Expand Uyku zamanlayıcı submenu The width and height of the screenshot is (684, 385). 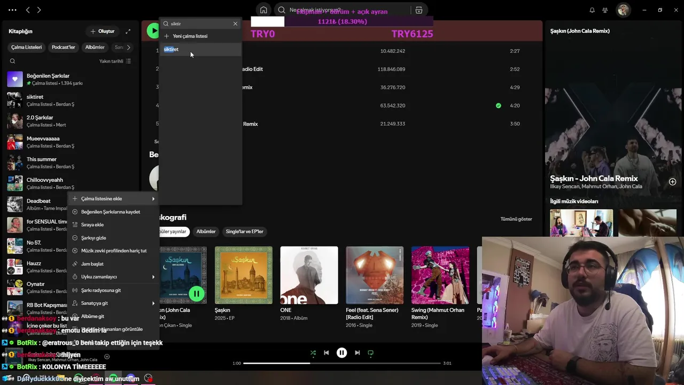point(113,277)
